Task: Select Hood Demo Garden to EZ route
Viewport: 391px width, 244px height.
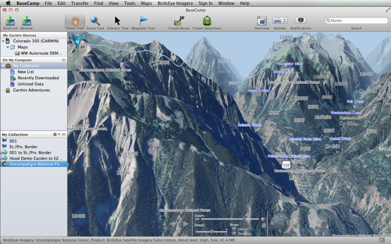Action: point(34,158)
